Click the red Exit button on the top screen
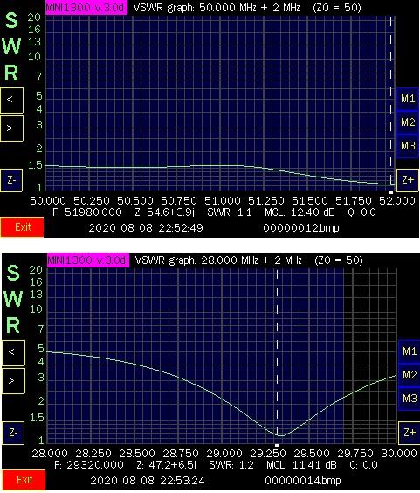This screenshot has height=493, width=420. click(x=22, y=227)
